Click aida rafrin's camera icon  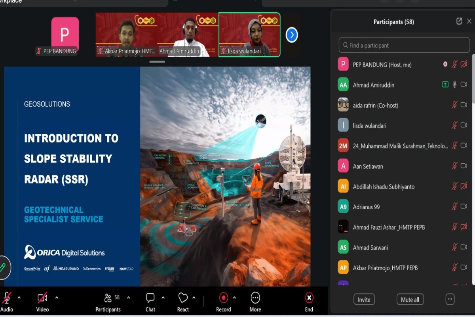coord(464,105)
